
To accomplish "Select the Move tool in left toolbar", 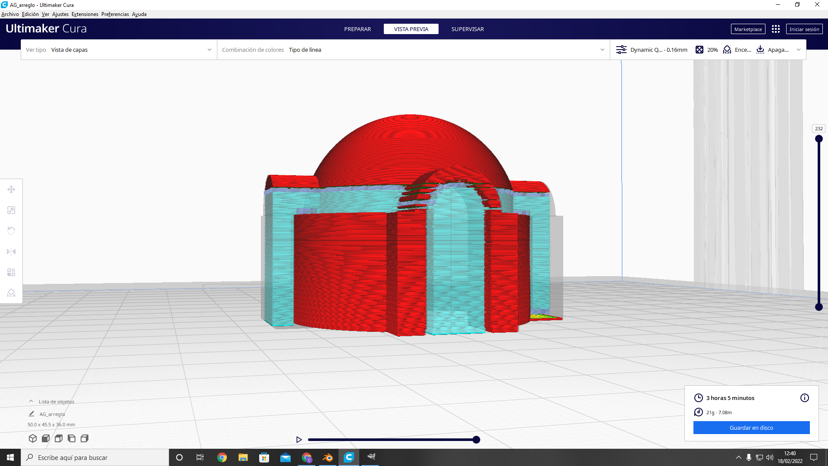I will (11, 189).
